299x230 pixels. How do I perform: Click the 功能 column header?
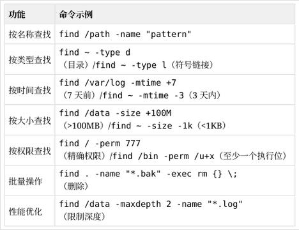tap(17, 15)
